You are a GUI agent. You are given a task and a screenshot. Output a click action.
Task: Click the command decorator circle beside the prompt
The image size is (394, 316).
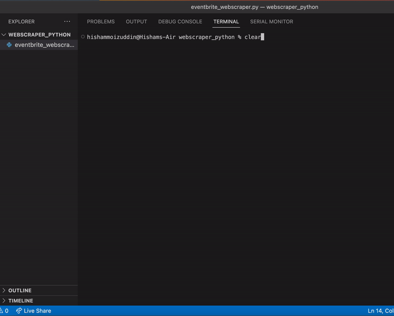82,36
